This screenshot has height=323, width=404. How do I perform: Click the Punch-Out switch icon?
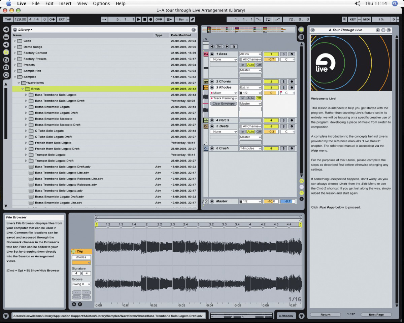pyautogui.click(x=277, y=20)
